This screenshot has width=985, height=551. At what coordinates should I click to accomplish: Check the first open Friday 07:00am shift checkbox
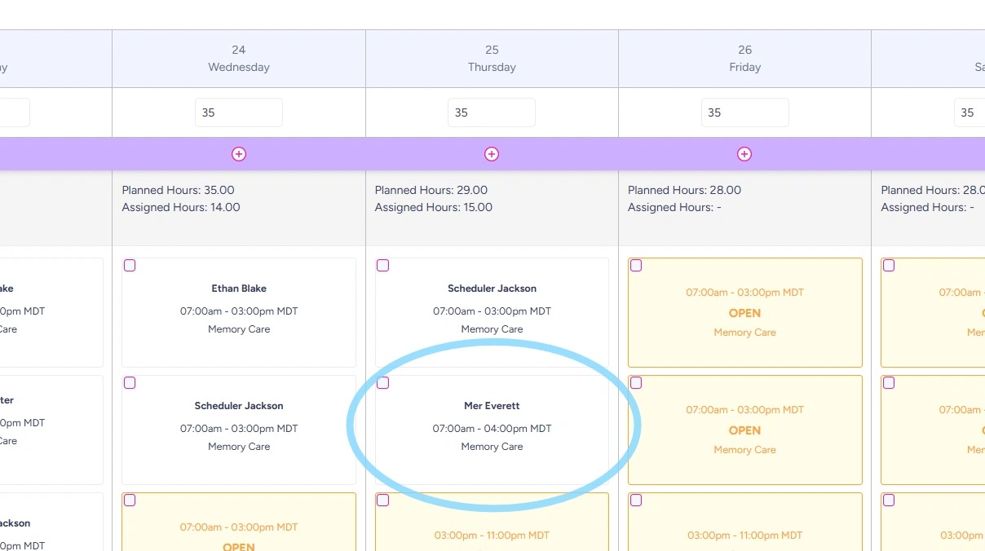636,266
